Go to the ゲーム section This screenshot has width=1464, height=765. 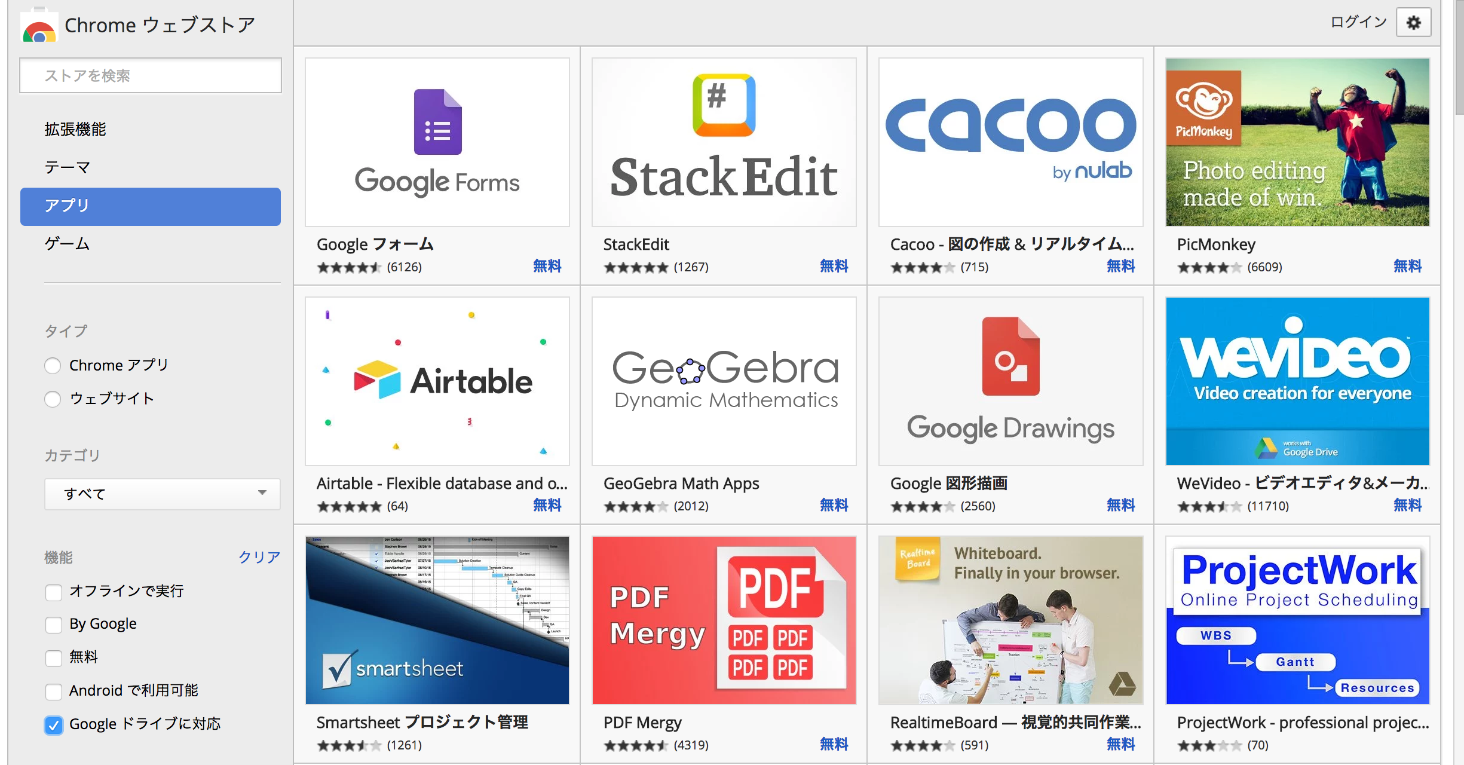[68, 244]
